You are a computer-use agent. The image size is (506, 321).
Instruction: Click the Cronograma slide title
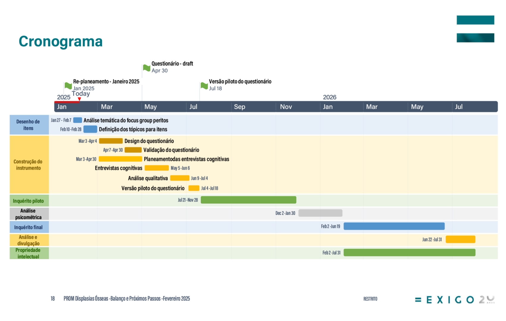(x=61, y=41)
